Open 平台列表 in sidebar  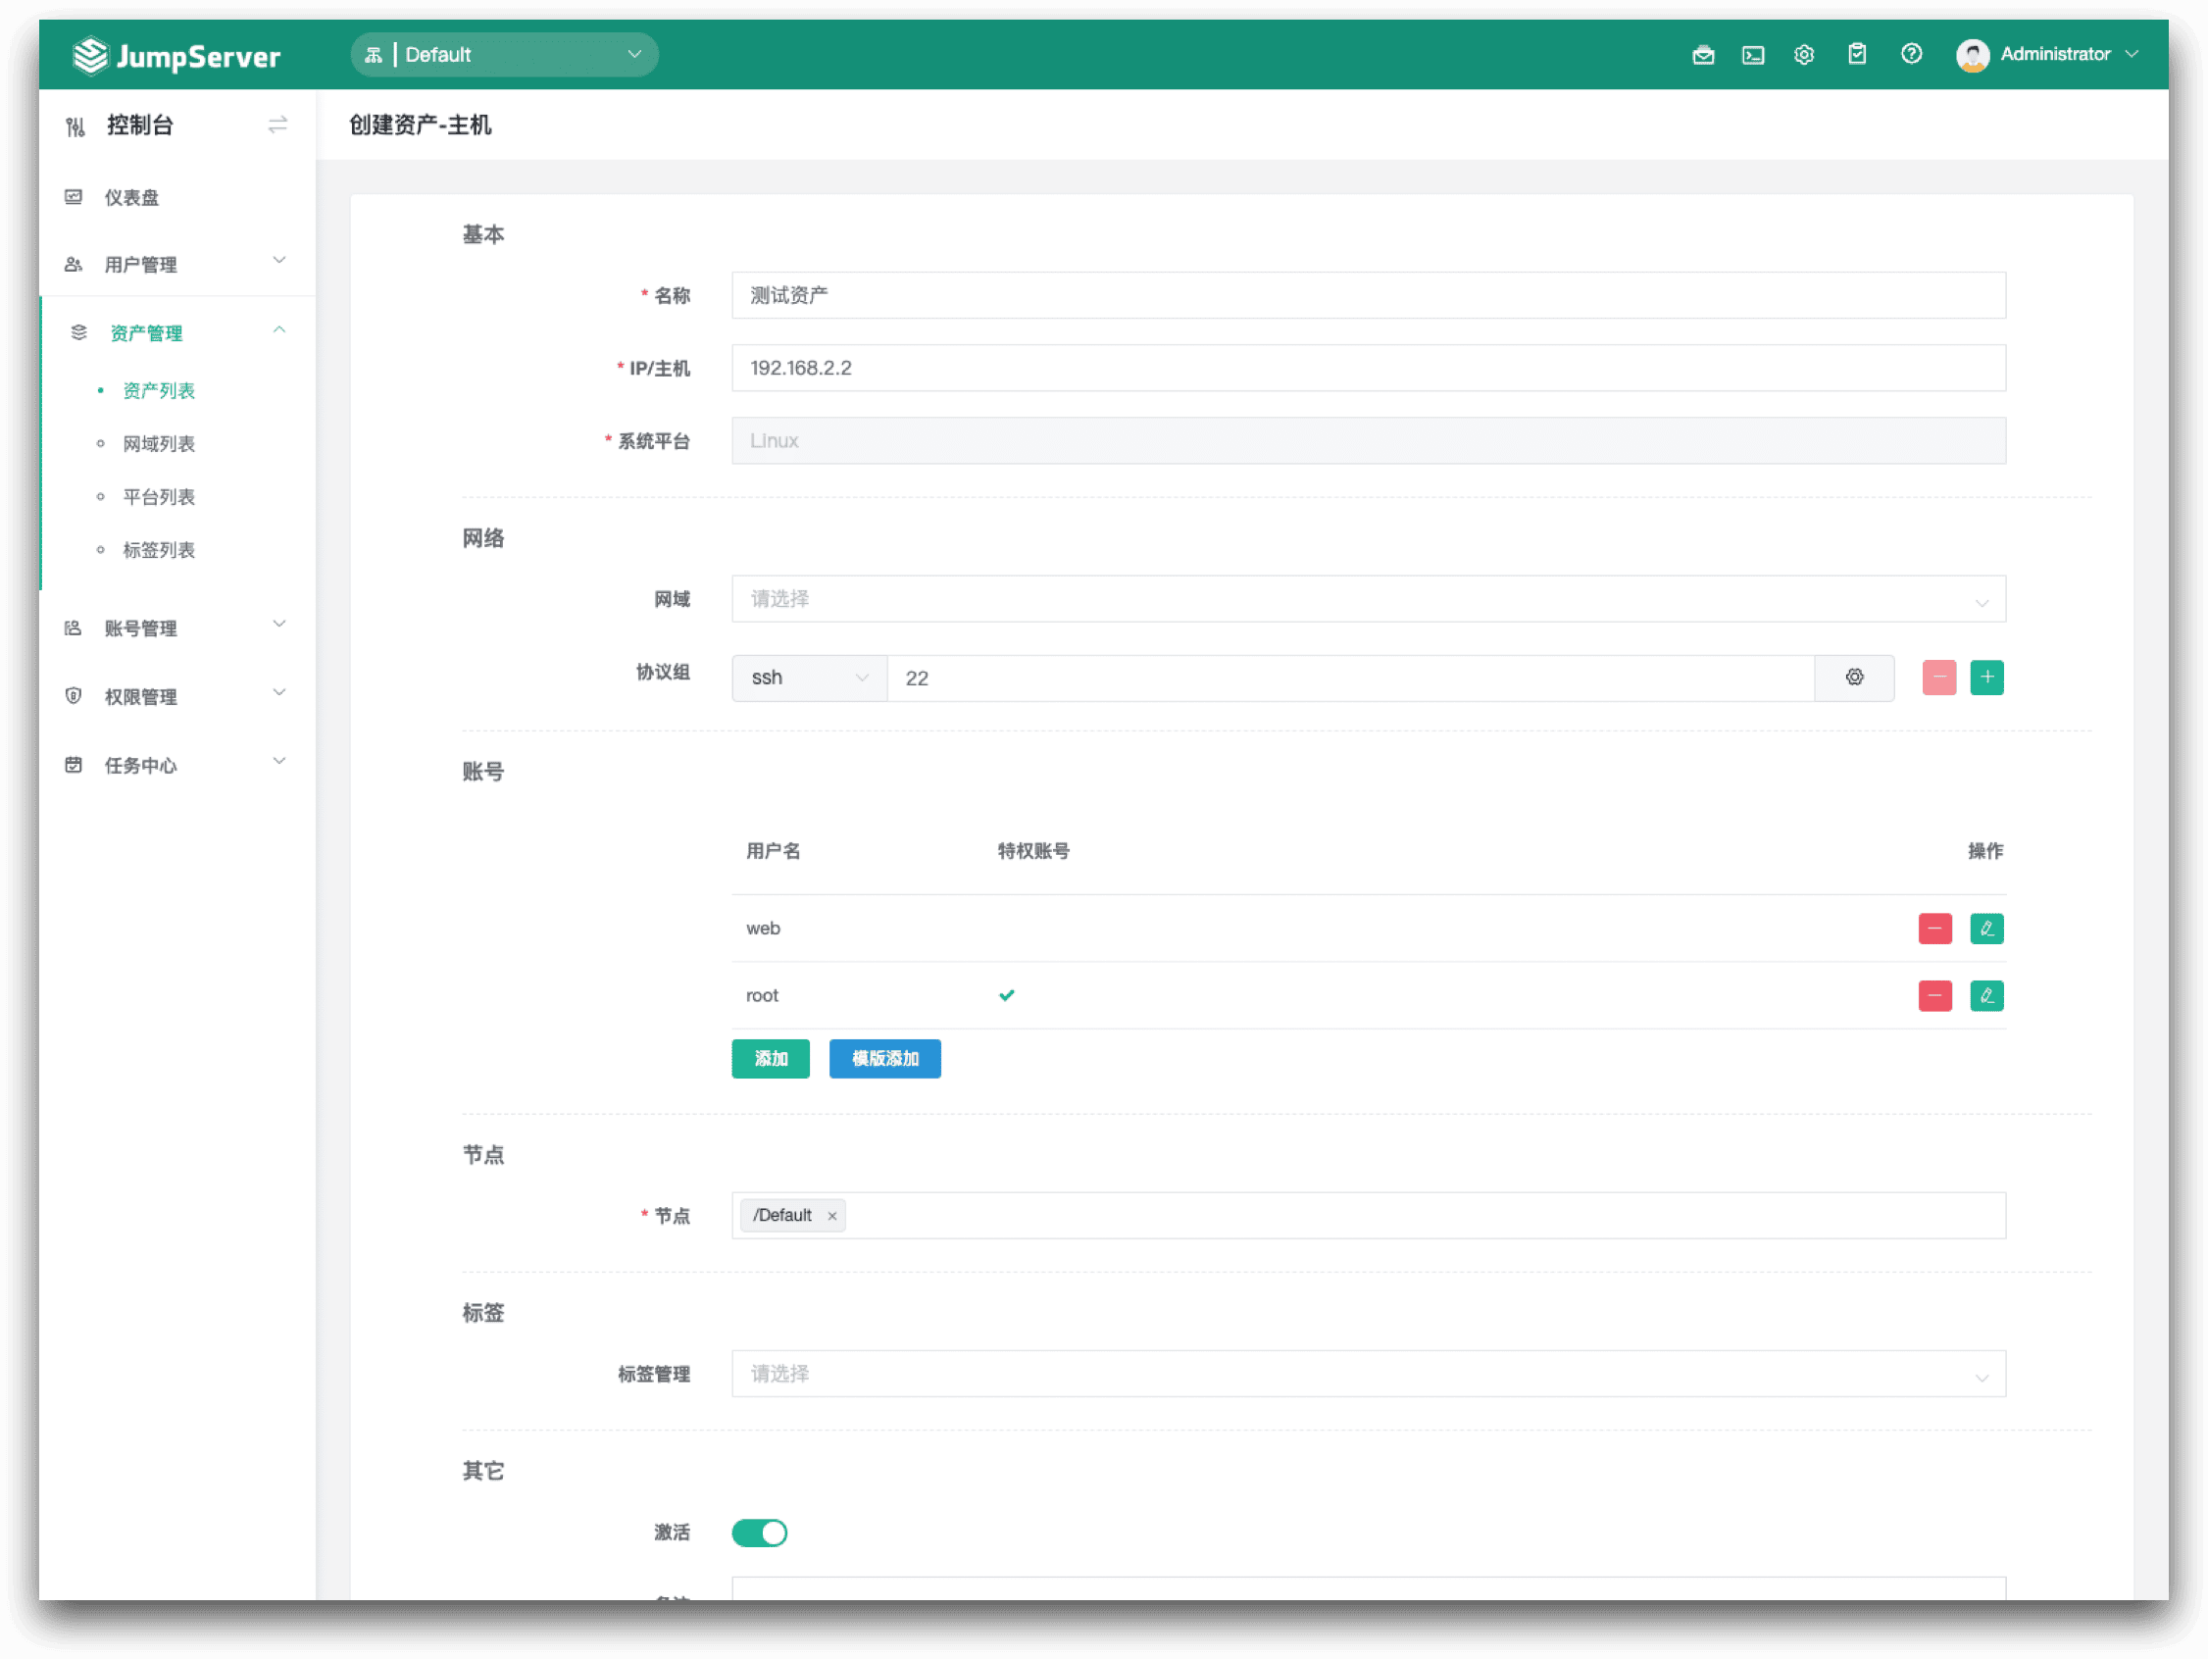point(159,496)
